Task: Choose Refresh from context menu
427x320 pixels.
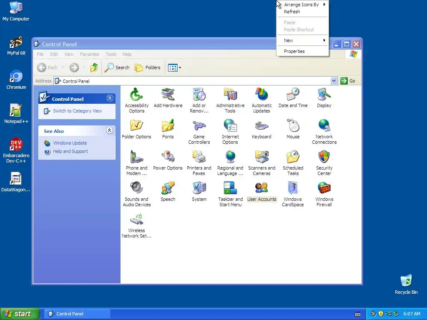Action: [303, 12]
